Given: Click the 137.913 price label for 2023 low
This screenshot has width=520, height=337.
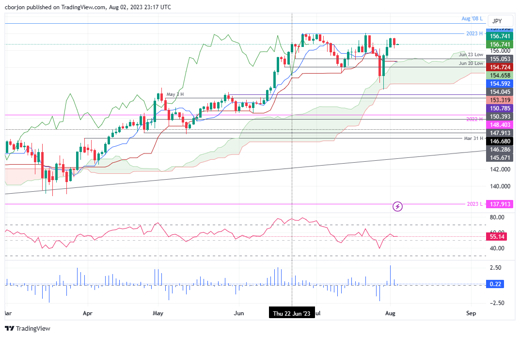Looking at the screenshot, I should pos(500,204).
